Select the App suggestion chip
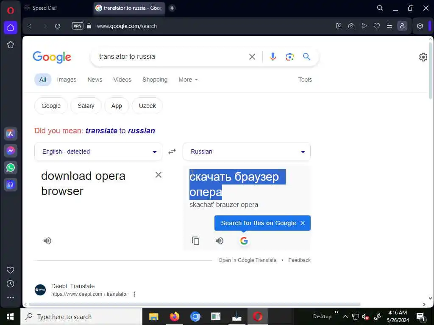This screenshot has height=325, width=434. pyautogui.click(x=117, y=106)
